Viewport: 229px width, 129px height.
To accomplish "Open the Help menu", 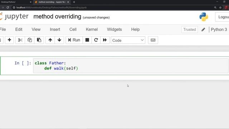I will tap(135, 29).
